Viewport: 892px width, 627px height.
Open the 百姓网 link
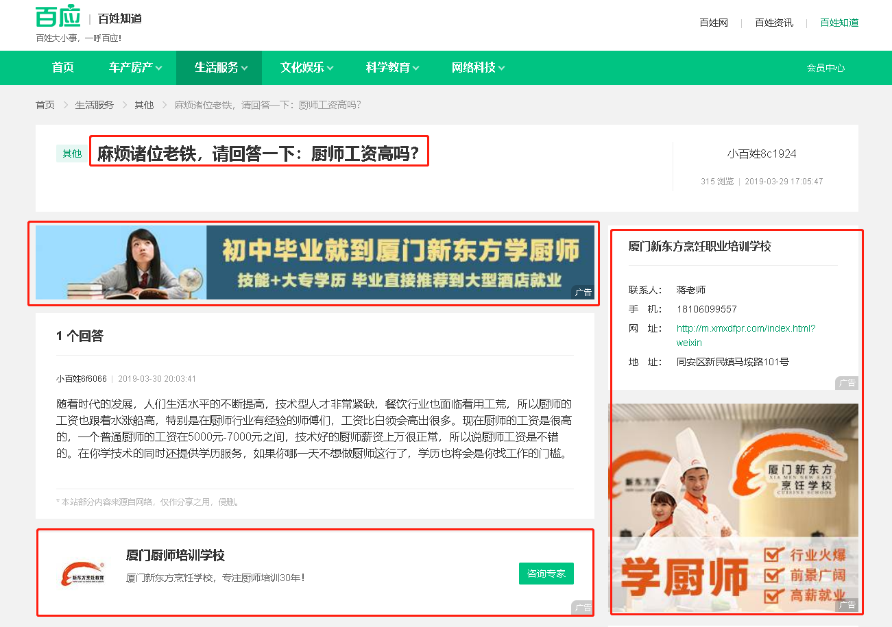(x=714, y=23)
